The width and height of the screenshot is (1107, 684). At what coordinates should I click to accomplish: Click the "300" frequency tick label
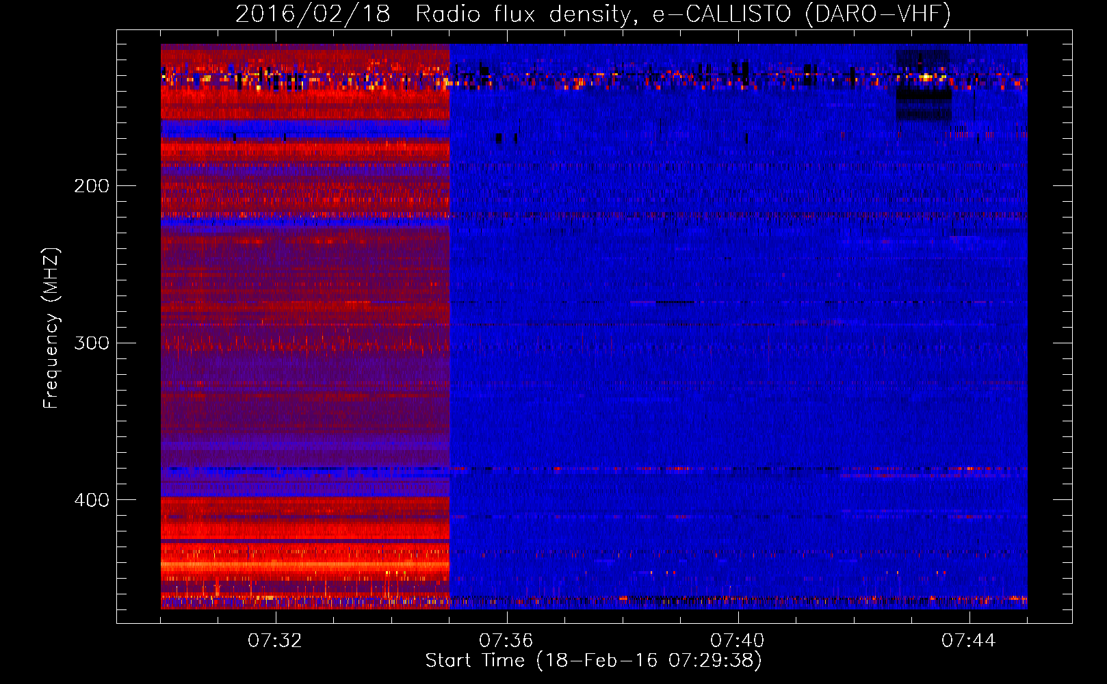point(92,343)
